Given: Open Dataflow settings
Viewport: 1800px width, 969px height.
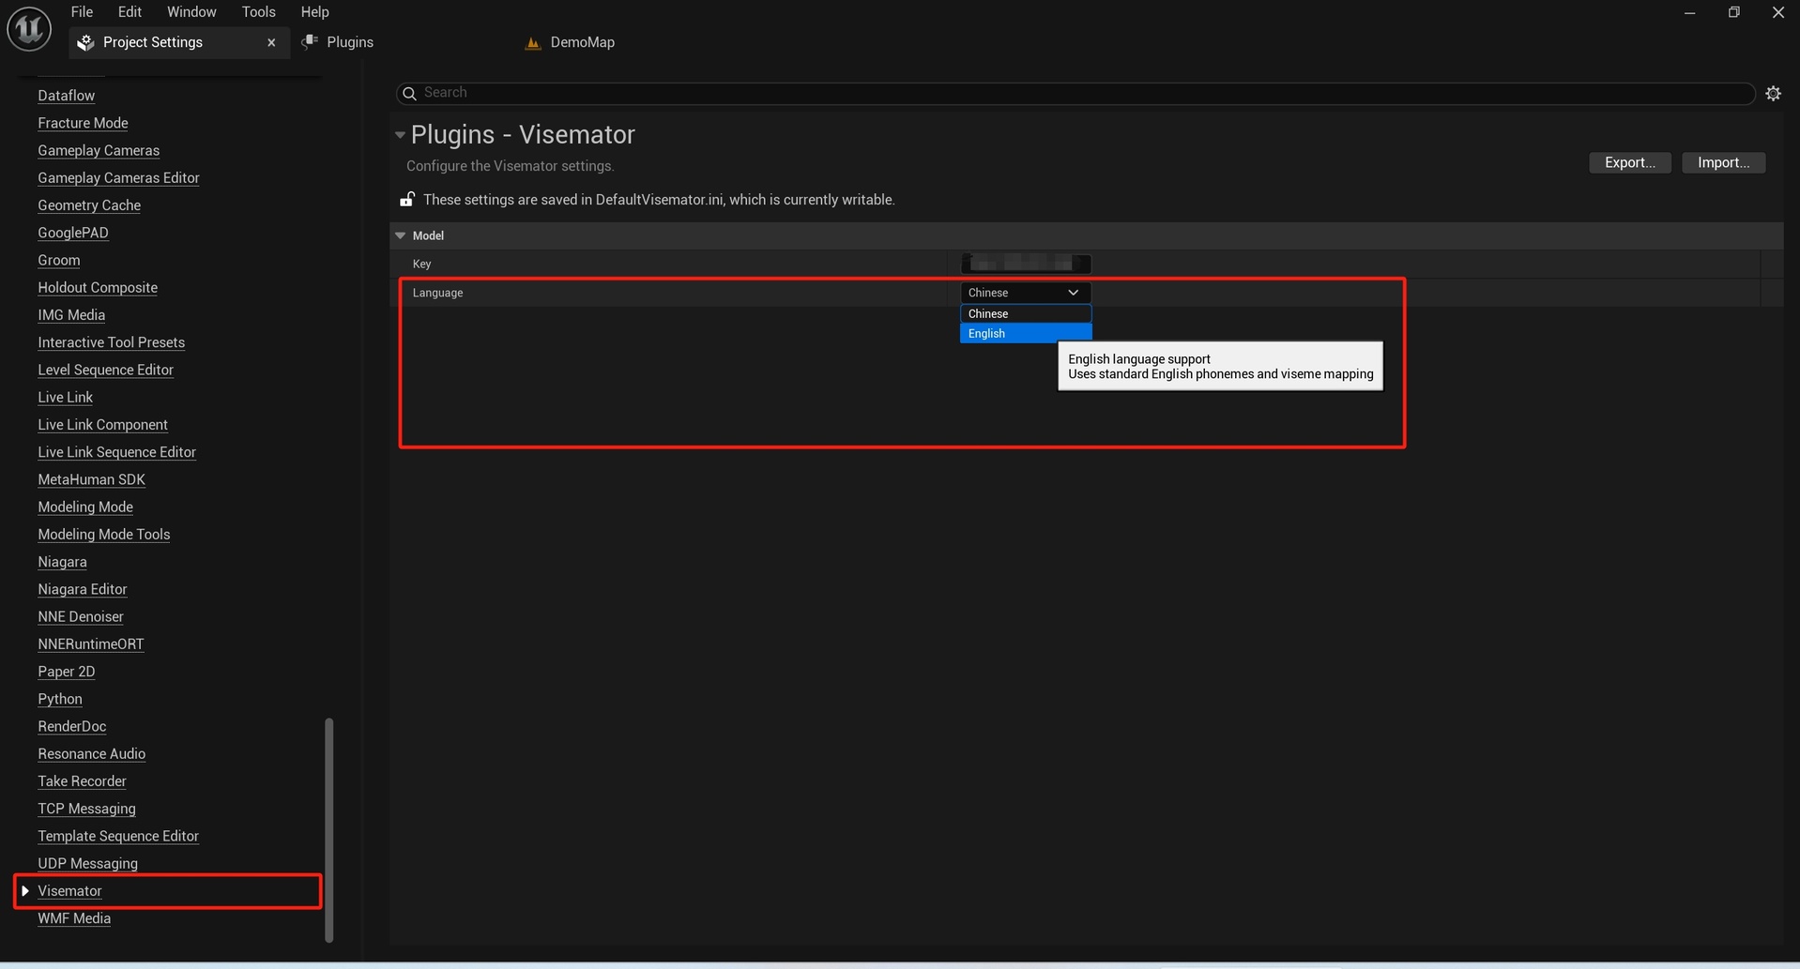Looking at the screenshot, I should pyautogui.click(x=67, y=96).
